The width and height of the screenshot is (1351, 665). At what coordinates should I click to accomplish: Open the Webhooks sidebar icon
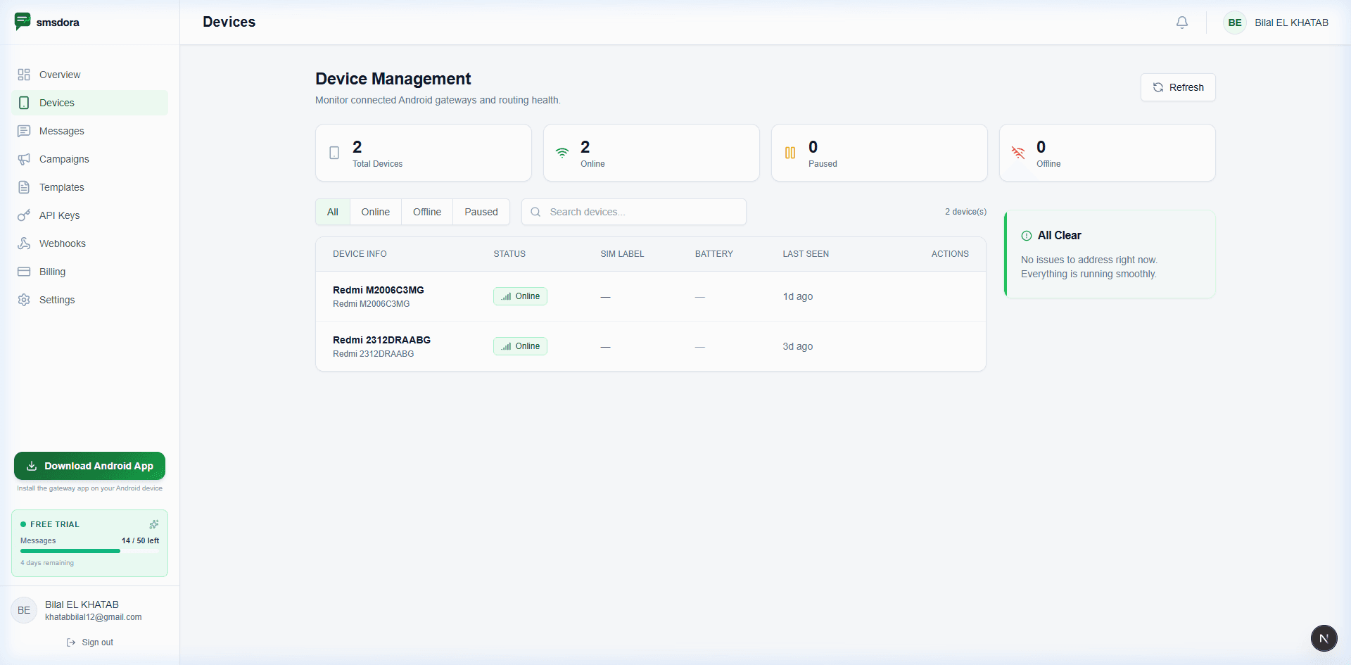coord(24,243)
